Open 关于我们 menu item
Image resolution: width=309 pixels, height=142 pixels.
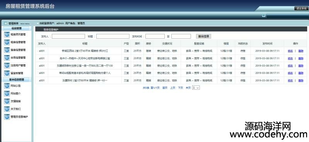coord(15,109)
